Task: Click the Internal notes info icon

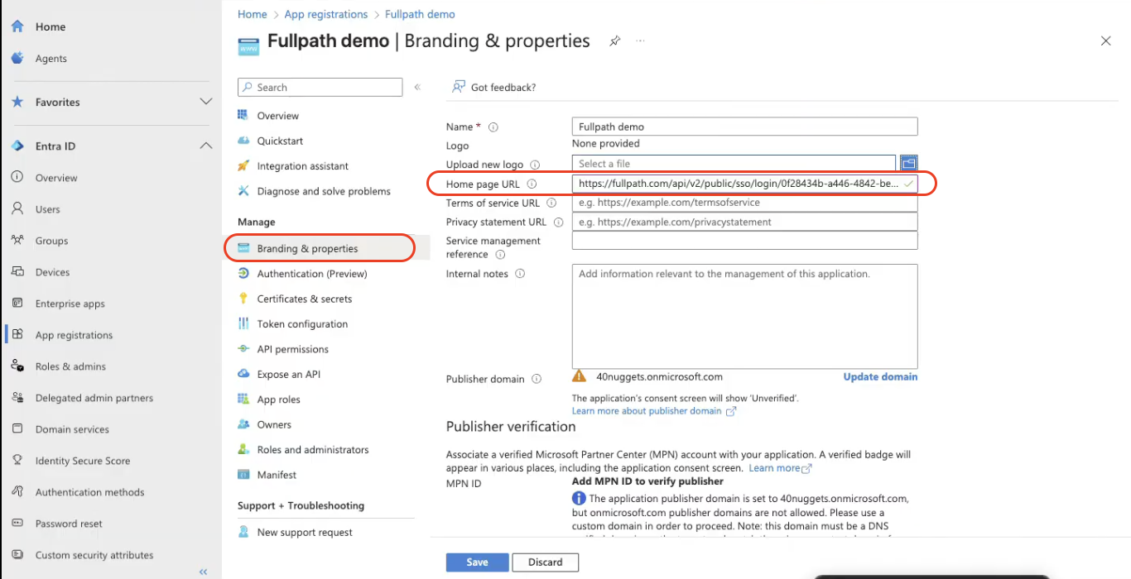Action: click(x=520, y=274)
